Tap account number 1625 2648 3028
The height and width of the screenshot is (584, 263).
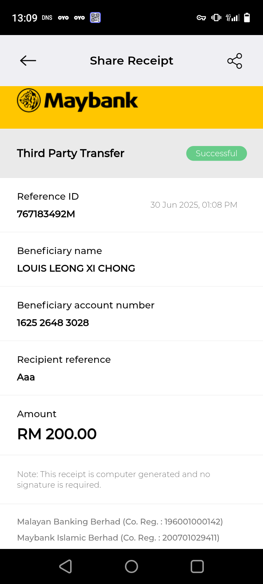click(x=53, y=323)
